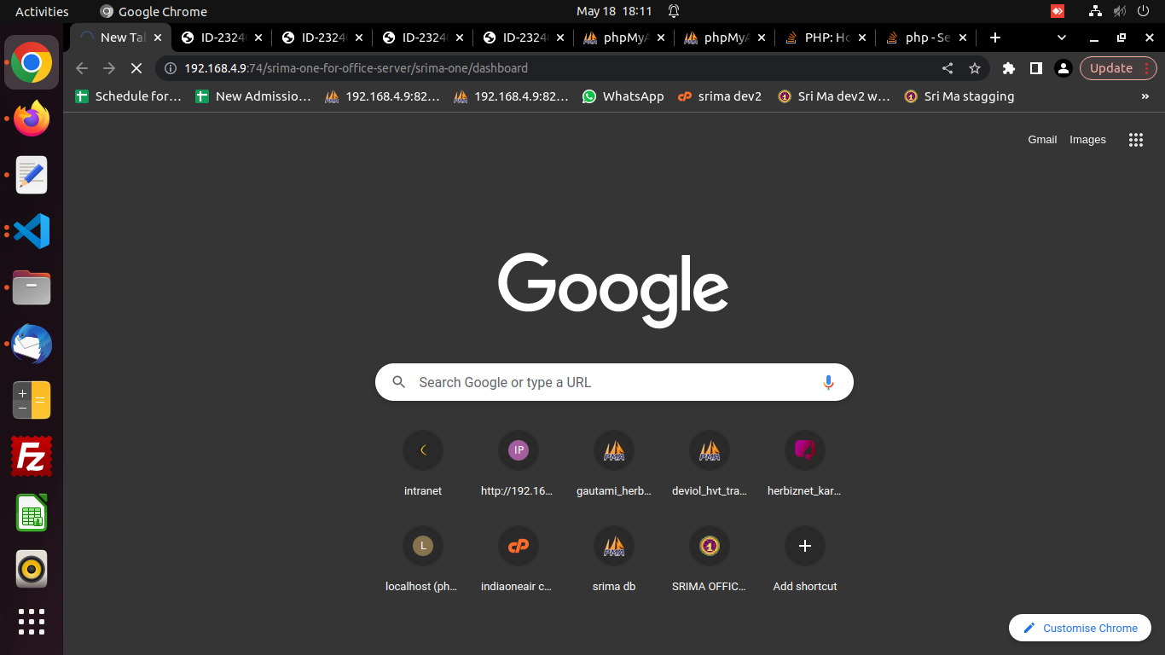Open the Google Chrome app menu in top bar
Viewport: 1165px width, 655px height.
pos(154,12)
